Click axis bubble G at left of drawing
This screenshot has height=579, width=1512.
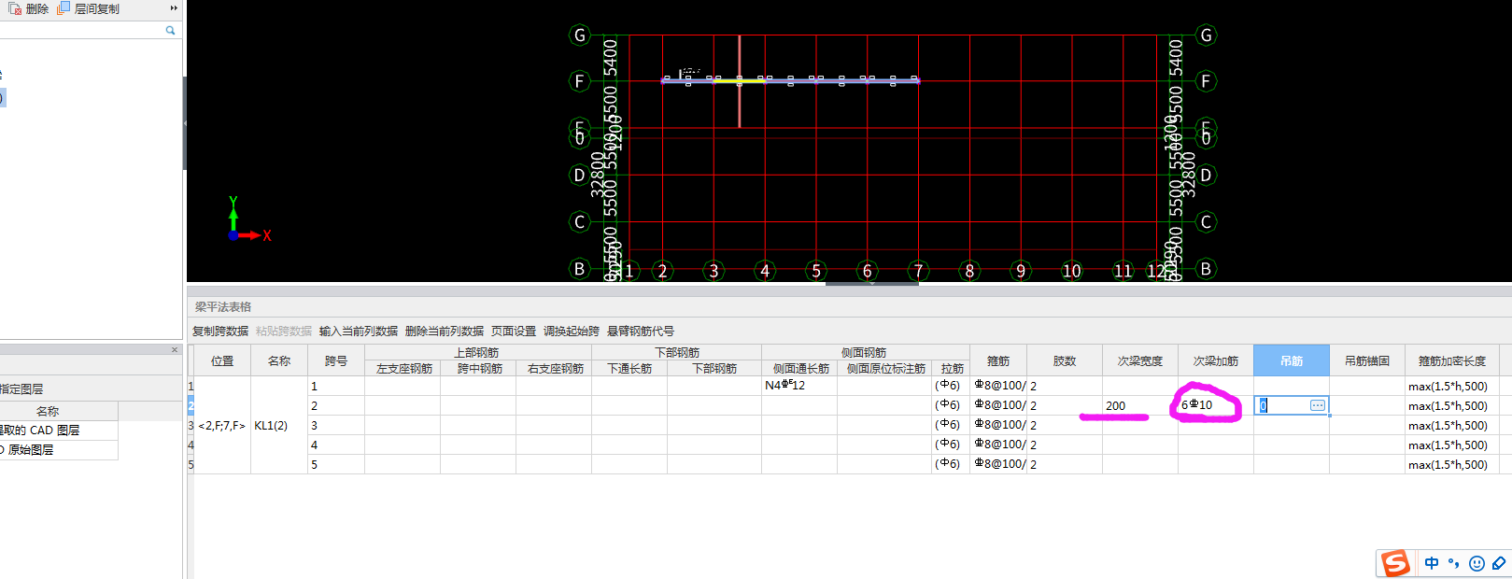pyautogui.click(x=580, y=35)
